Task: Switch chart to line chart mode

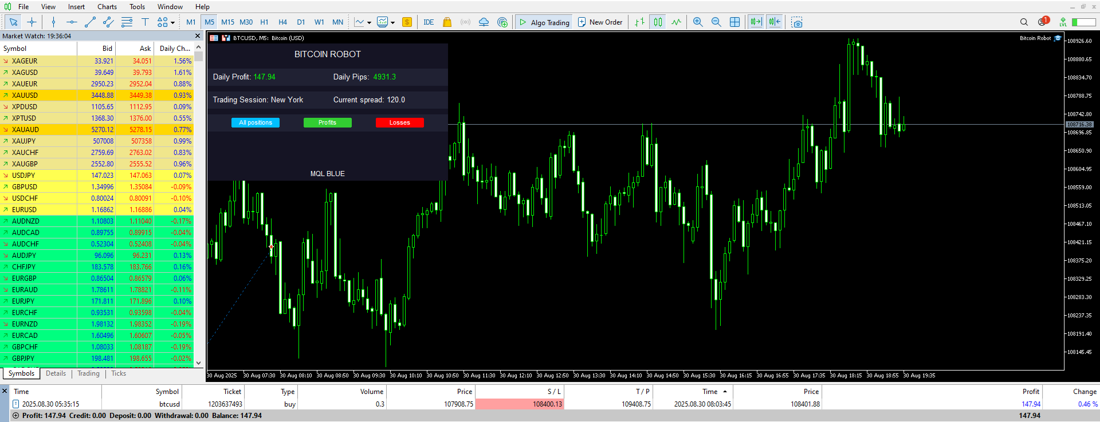Action: (676, 22)
